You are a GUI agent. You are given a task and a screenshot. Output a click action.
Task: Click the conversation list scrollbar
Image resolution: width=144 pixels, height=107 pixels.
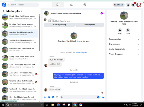[40, 33]
